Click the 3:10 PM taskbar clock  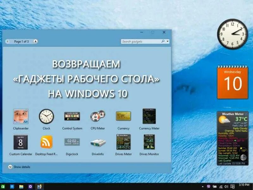[x=244, y=185]
